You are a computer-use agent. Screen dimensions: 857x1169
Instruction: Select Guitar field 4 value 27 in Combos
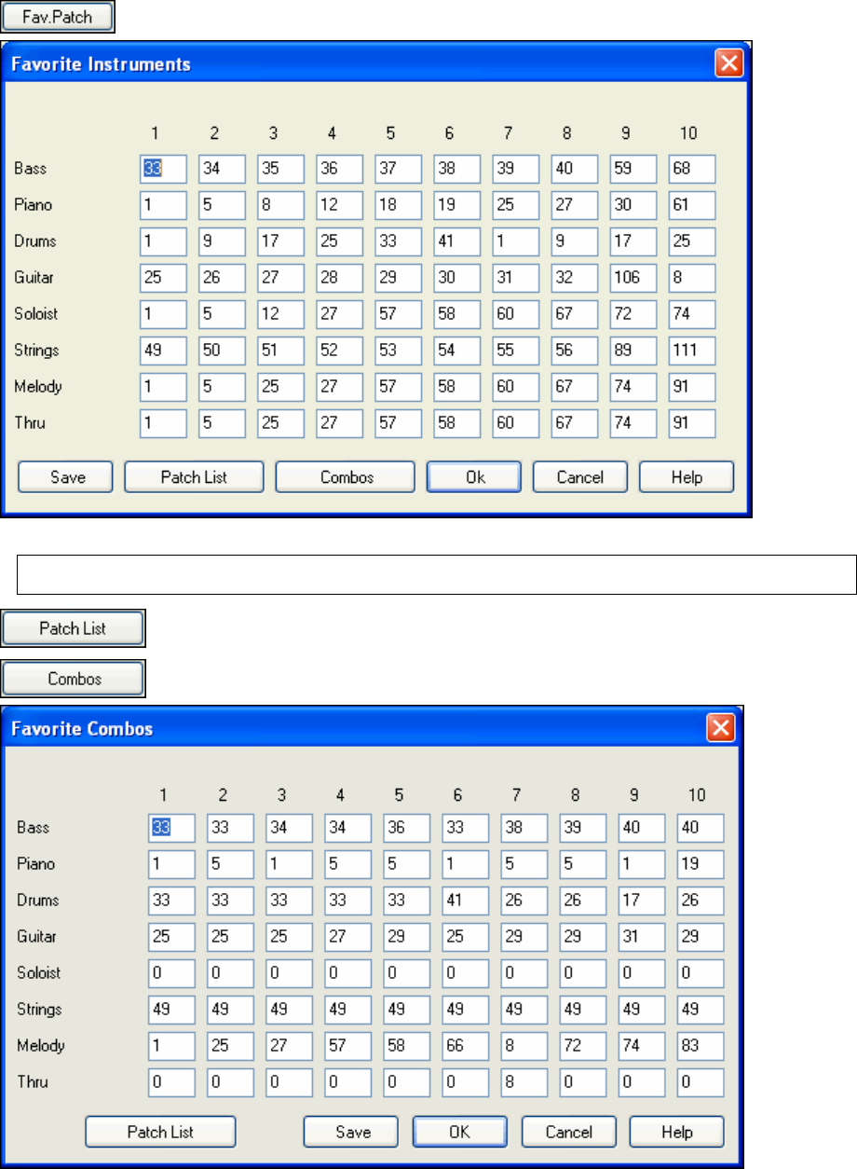[347, 937]
